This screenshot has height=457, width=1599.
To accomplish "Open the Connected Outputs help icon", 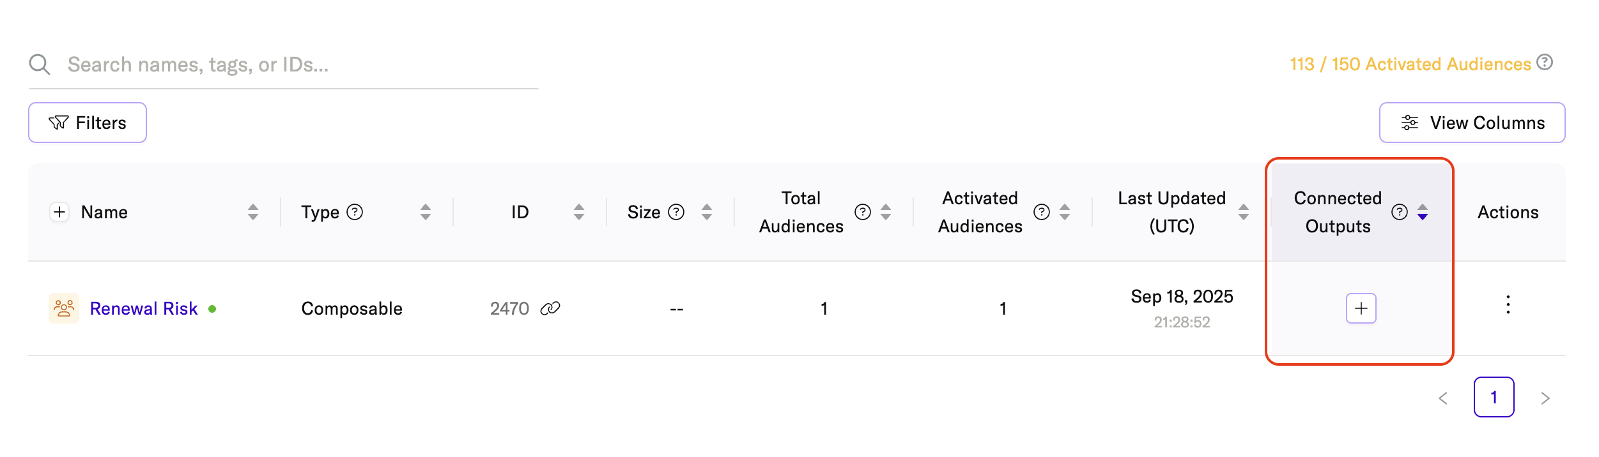I will (1400, 212).
